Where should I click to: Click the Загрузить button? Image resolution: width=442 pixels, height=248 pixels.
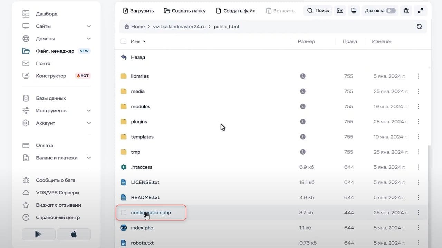tap(138, 11)
